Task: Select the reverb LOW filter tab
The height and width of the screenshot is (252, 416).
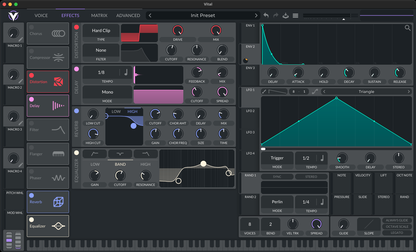Action: 116,111
